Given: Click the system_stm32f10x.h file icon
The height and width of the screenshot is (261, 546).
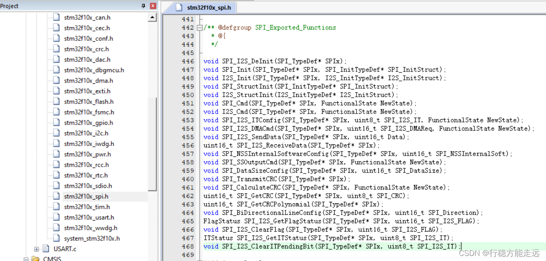Looking at the screenshot, I should [56, 238].
